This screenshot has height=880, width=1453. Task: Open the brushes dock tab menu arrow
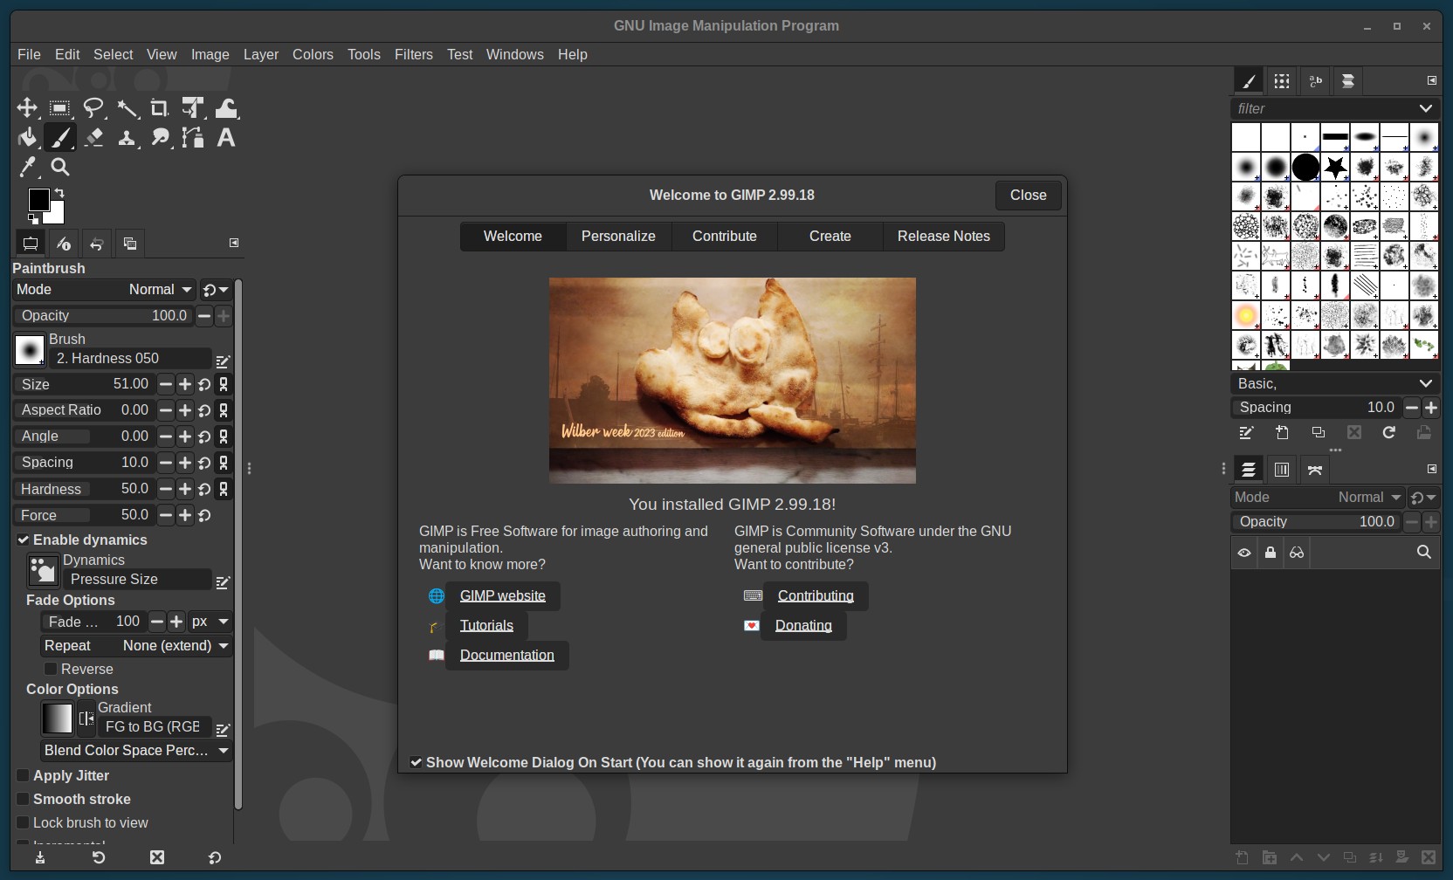click(1432, 80)
